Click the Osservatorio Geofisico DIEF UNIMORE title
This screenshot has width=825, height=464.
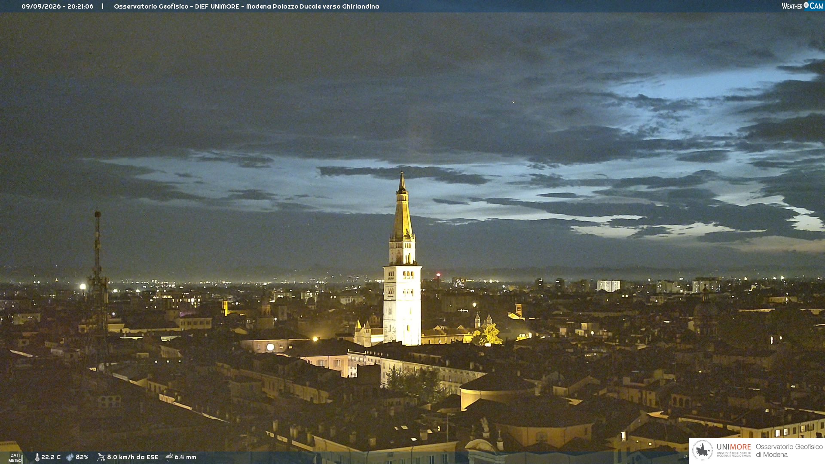point(247,6)
